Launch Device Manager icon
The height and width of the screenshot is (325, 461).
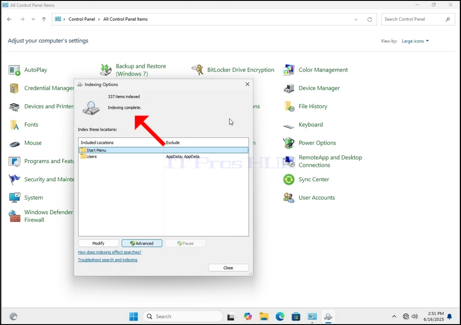coord(289,88)
